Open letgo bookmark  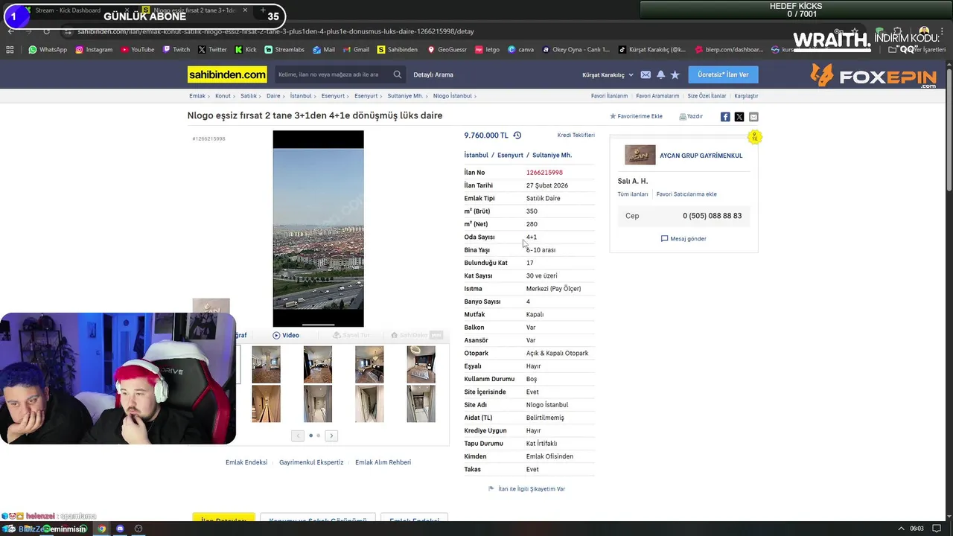(x=487, y=50)
